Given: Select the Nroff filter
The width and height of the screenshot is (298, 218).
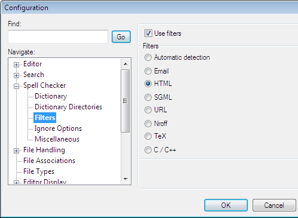Looking at the screenshot, I should pyautogui.click(x=148, y=124).
